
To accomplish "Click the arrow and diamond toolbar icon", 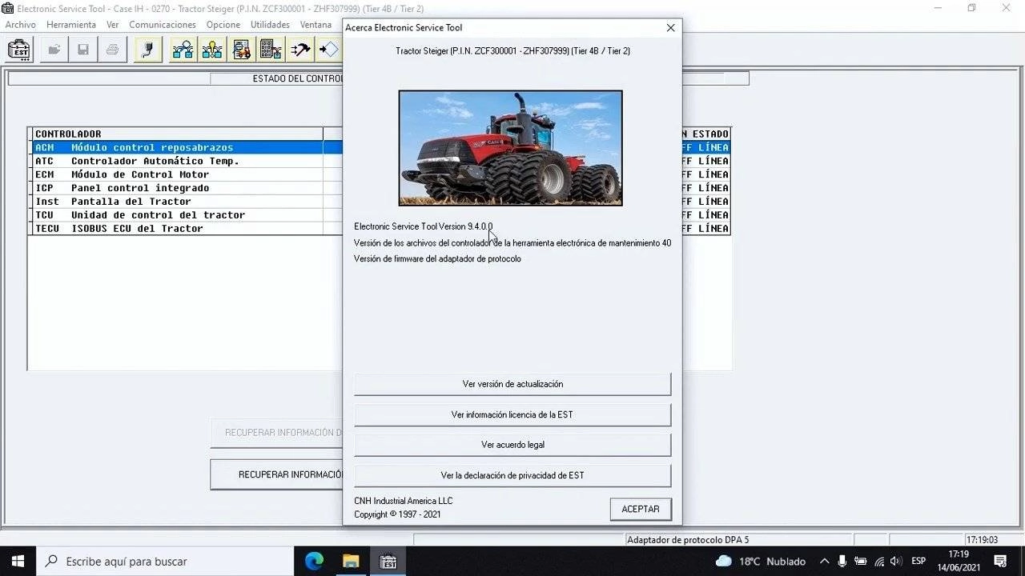I will click(x=329, y=50).
